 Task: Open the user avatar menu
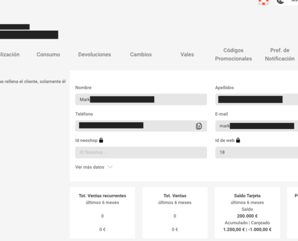[x=281, y=1]
